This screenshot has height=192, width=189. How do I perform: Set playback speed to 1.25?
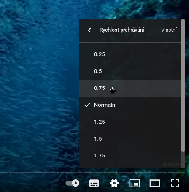click(x=130, y=122)
